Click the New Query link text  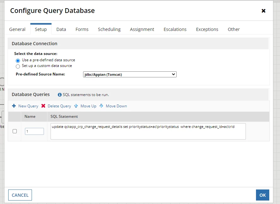tap(28, 106)
